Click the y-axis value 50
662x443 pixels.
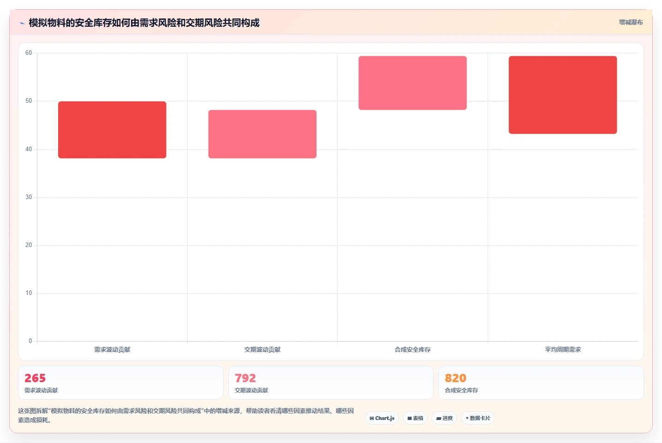(29, 101)
